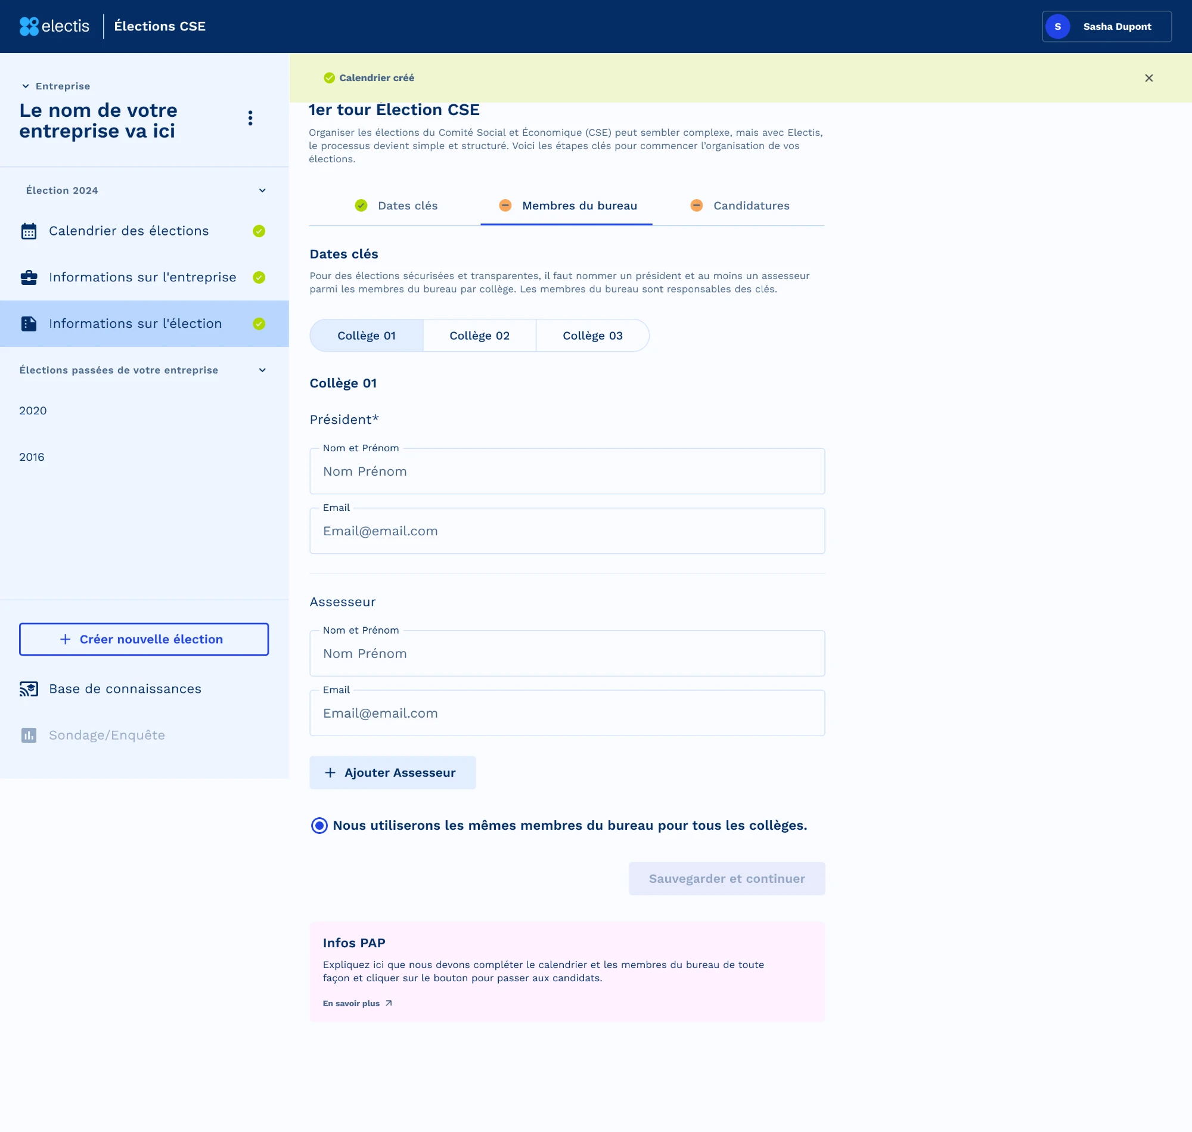Image resolution: width=1192 pixels, height=1132 pixels.
Task: Click the Président Nom et Prénom field
Action: (x=567, y=472)
